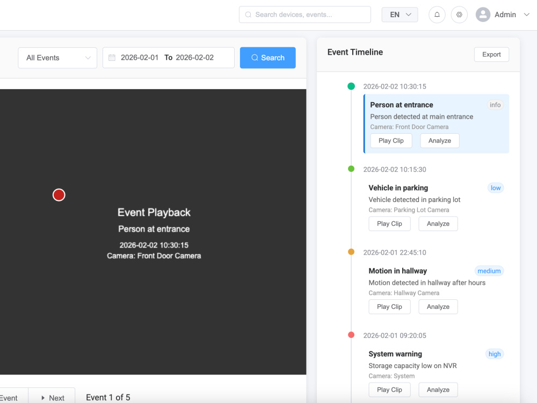Click Camera: Parking Lot Camera label

(409, 210)
